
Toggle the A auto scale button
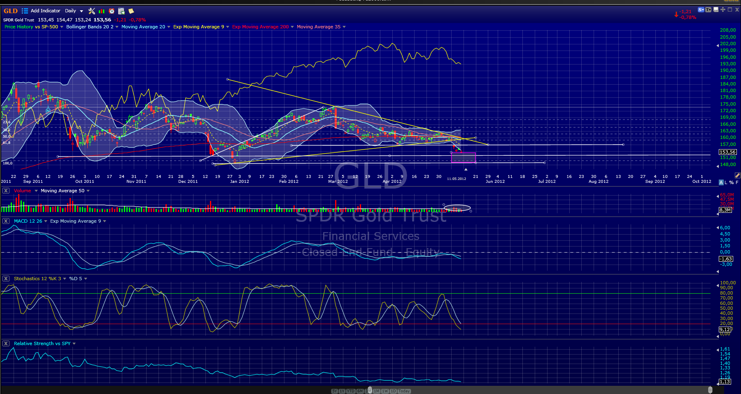click(721, 182)
